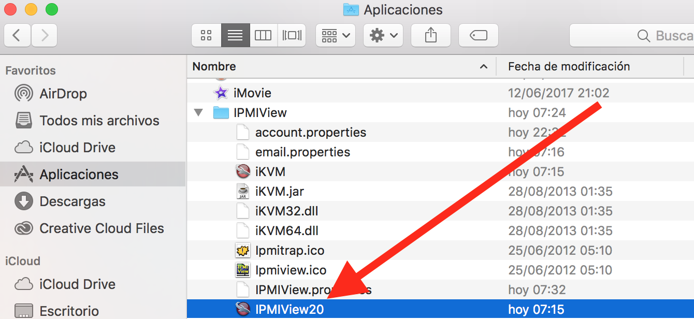
Task: Click the iCloud section header
Action: pyautogui.click(x=23, y=261)
